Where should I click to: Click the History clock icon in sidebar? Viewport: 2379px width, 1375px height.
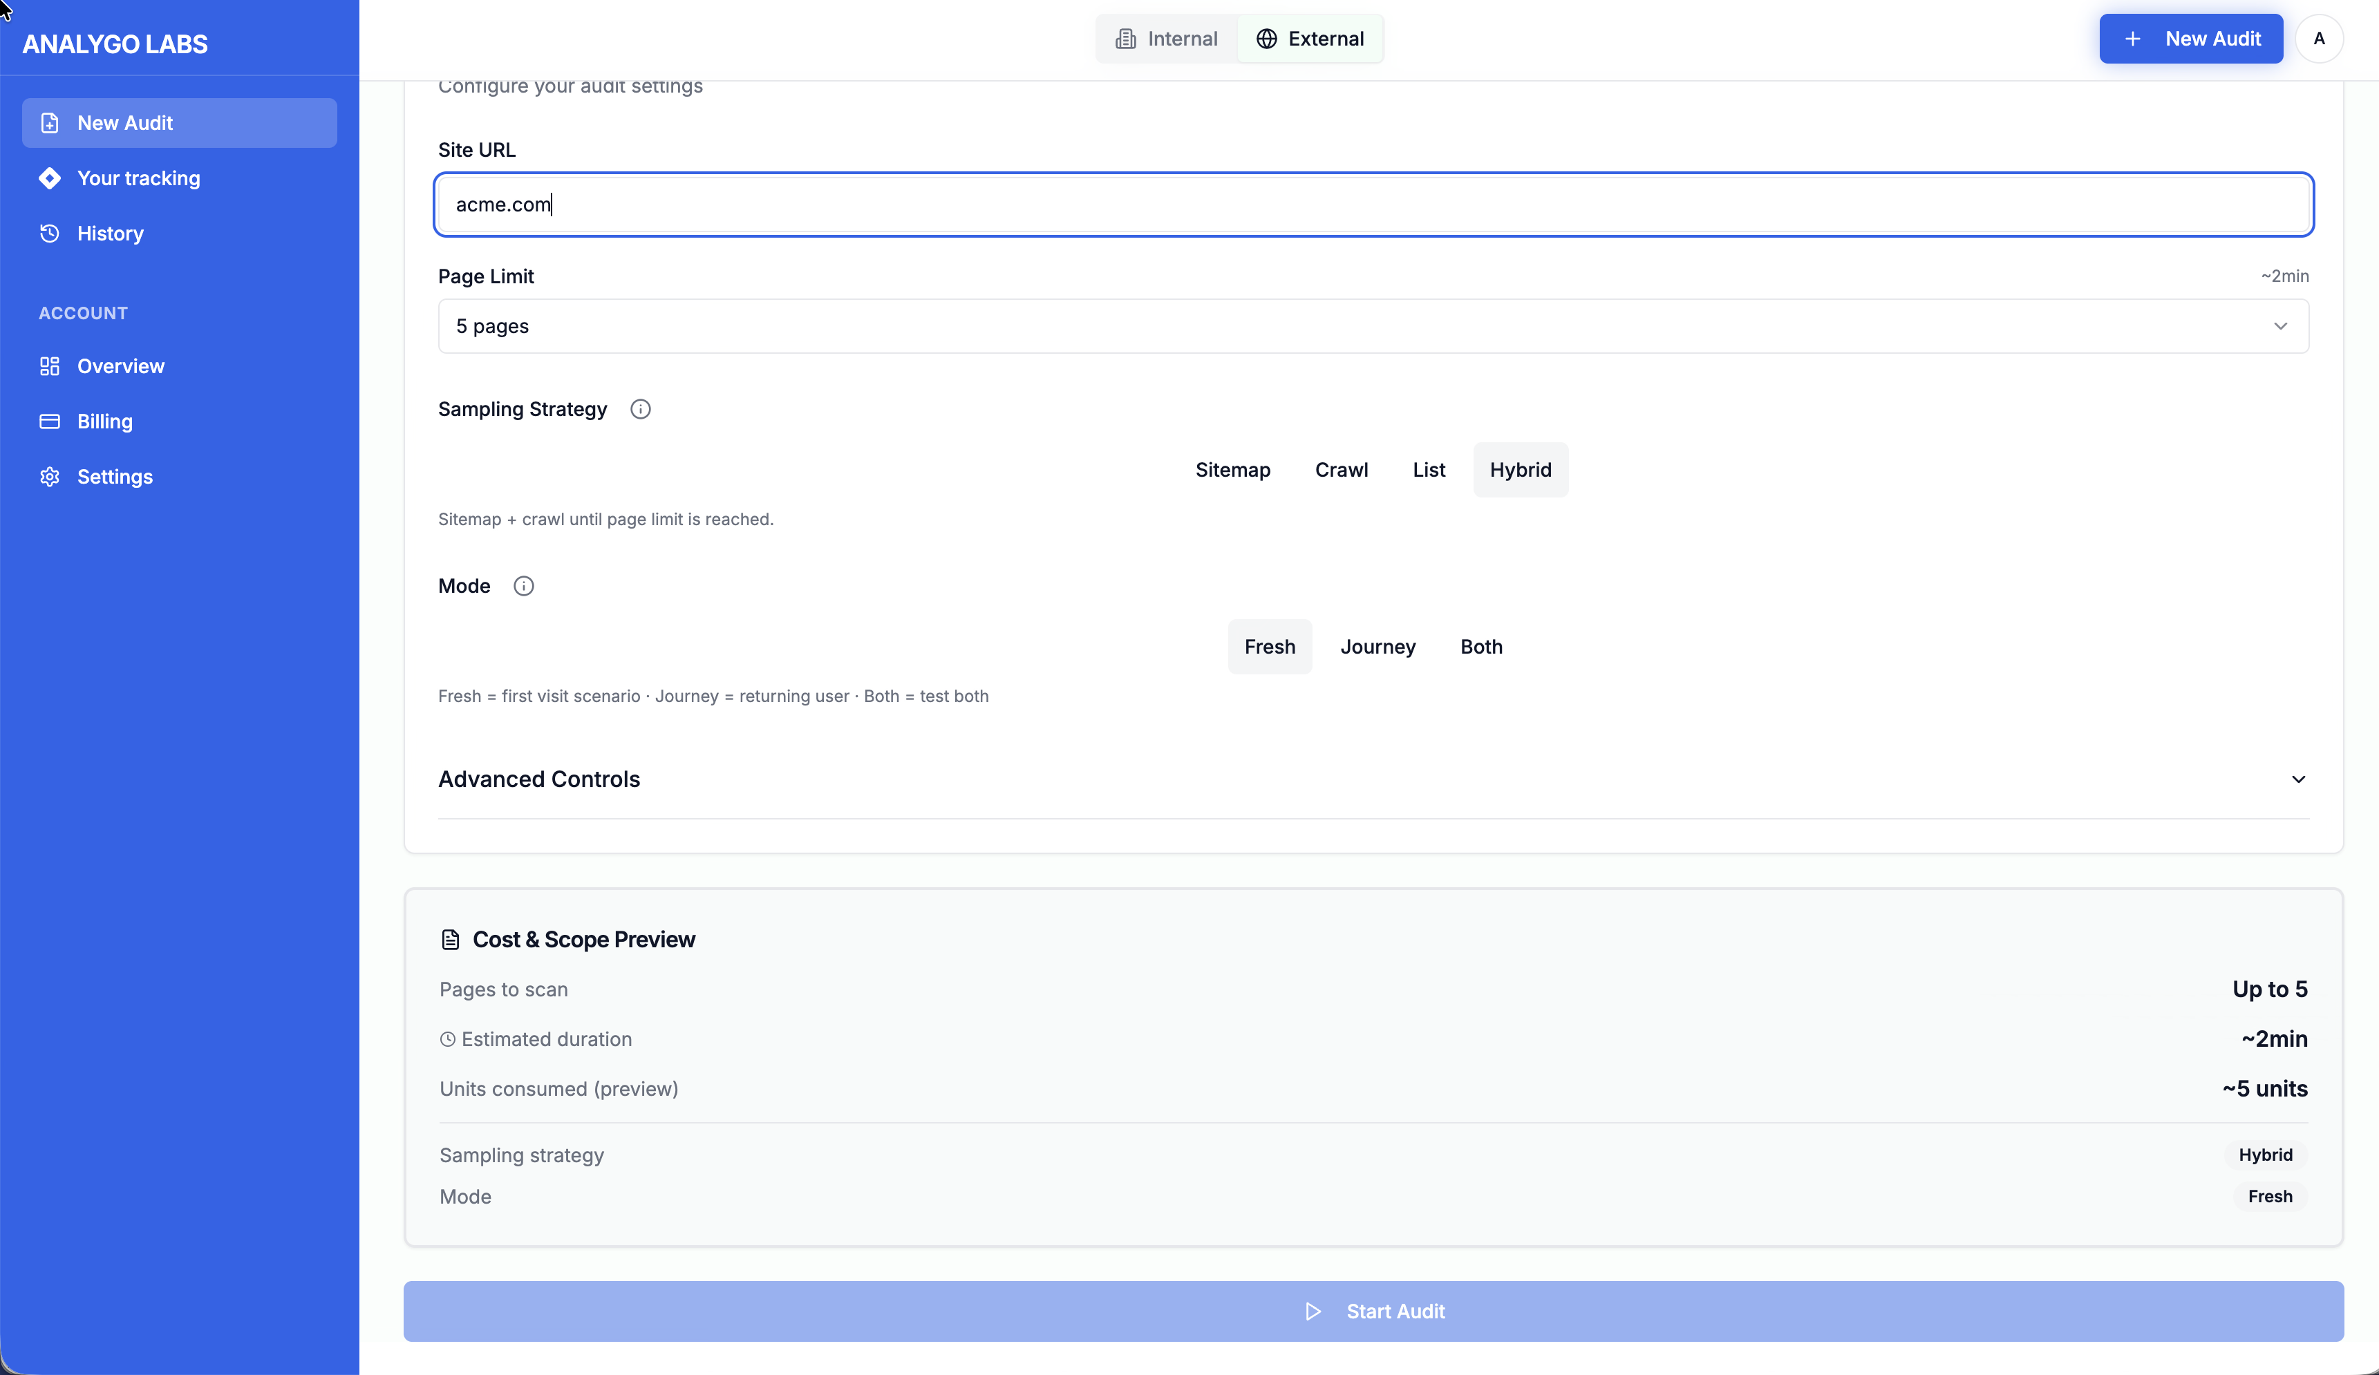coord(50,233)
